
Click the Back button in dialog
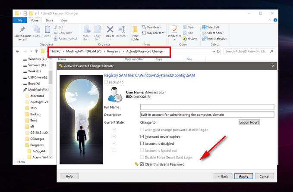click(223, 177)
